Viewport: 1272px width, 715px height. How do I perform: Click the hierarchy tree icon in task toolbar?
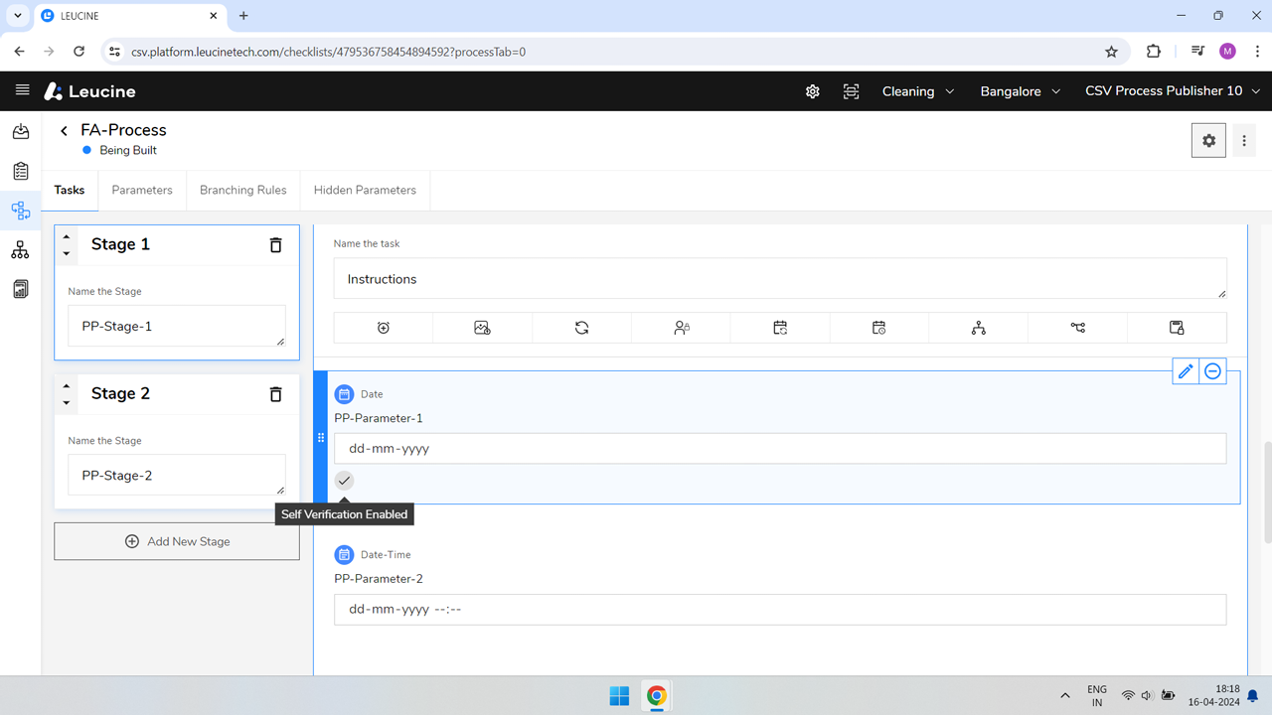tap(979, 328)
